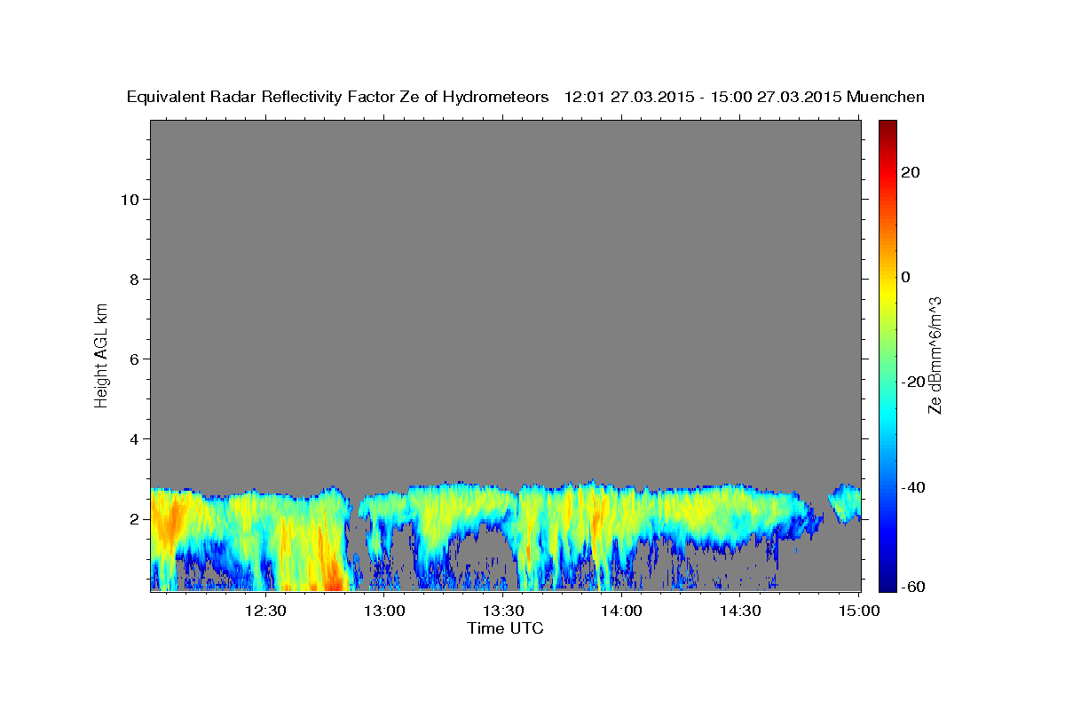Click the plot title 'Equivalent Radar Reflectivity Factor Ze of Hydrometeors'

338,97
